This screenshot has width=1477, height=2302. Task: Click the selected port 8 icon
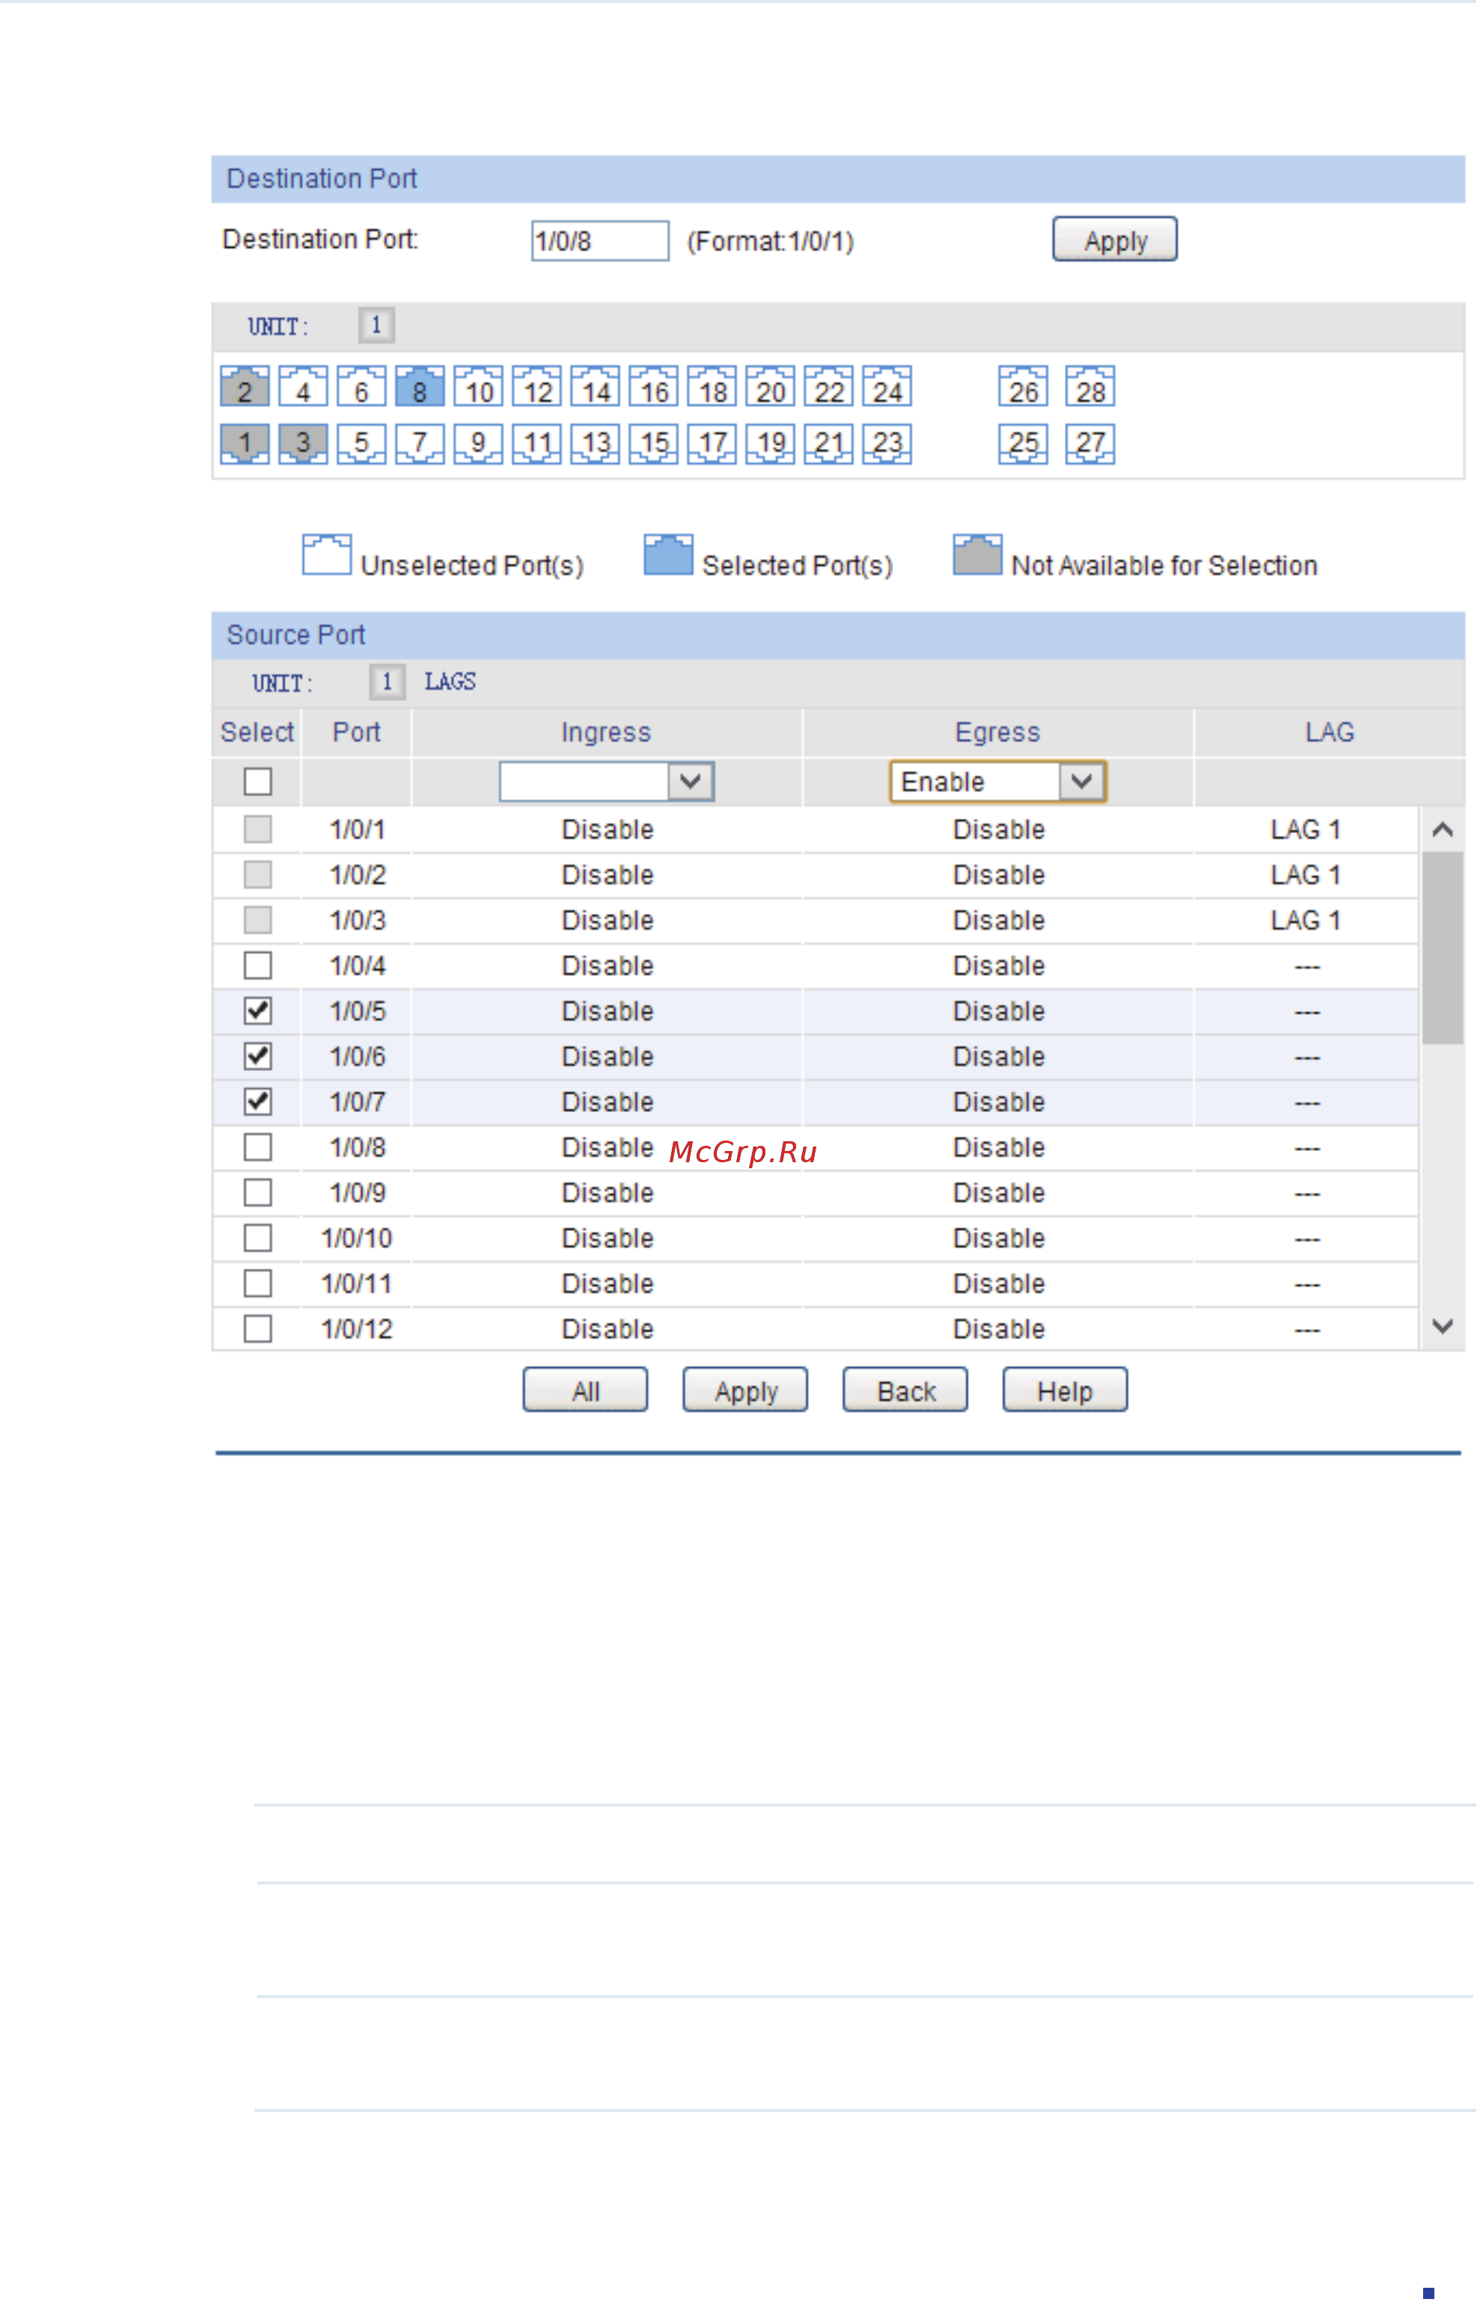420,387
